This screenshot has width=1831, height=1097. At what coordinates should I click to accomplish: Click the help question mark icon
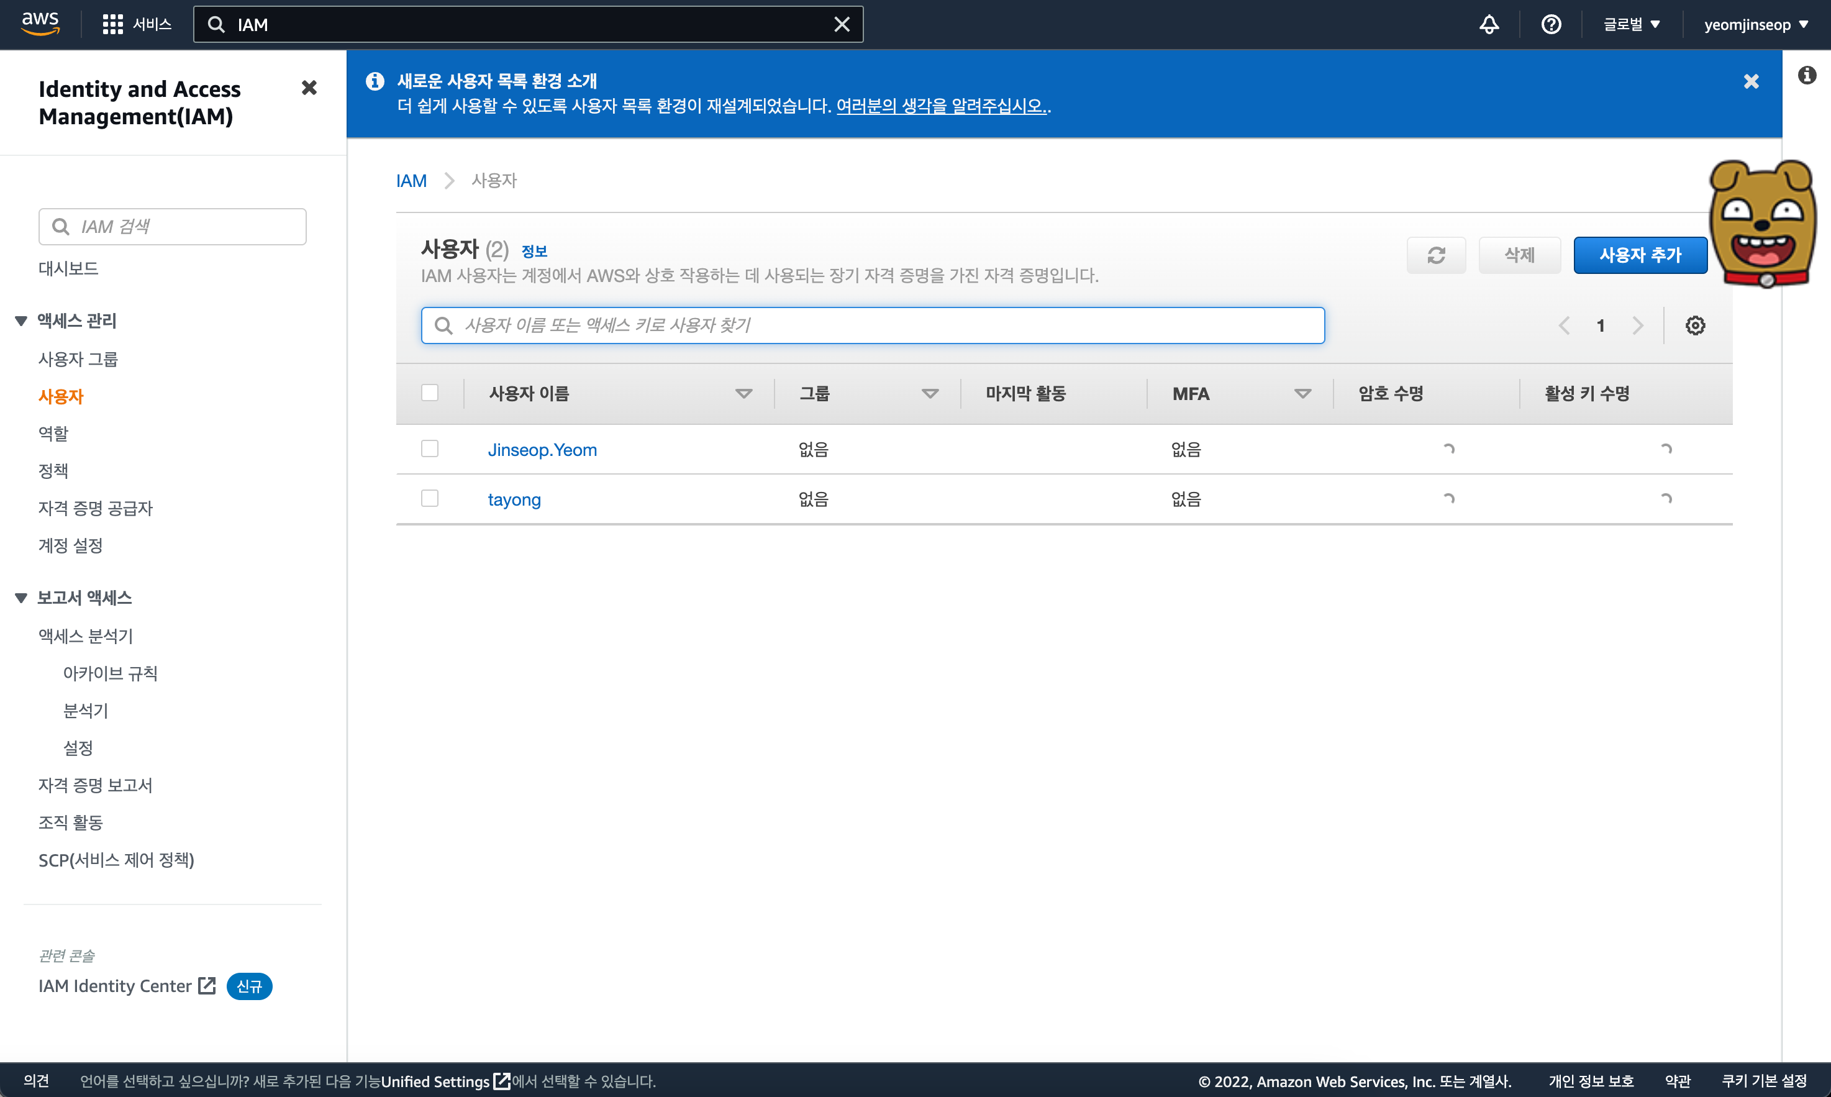(1550, 24)
